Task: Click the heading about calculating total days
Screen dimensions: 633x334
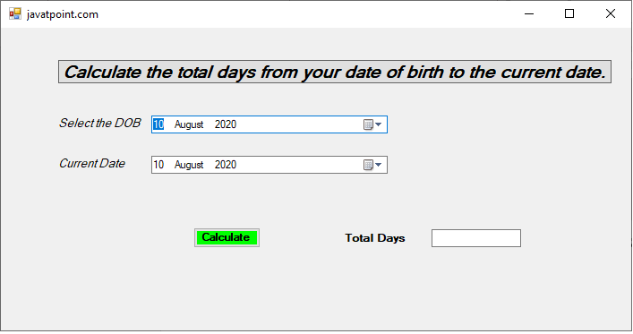Action: point(335,72)
